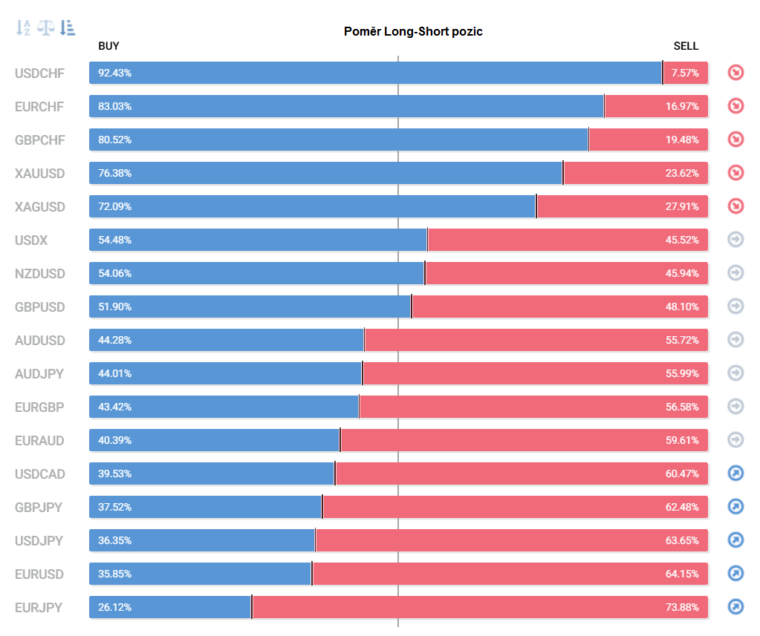
Task: Sort pairs alphabetically with A-Z icon
Action: [24, 28]
